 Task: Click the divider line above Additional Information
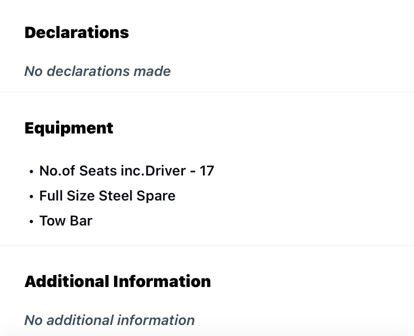(207, 245)
